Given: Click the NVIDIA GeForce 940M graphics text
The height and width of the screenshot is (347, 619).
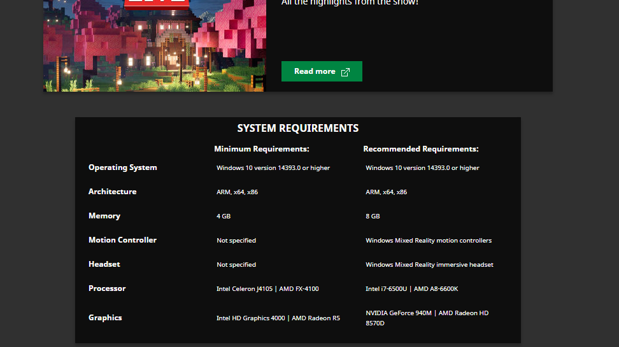Looking at the screenshot, I should tap(399, 313).
